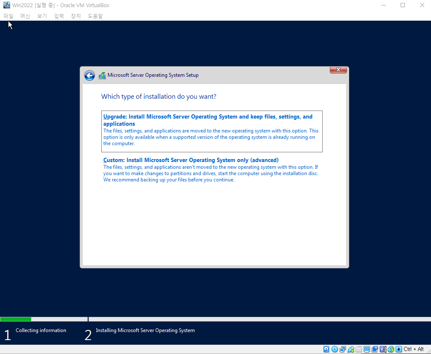Open the 파일 menu
Image resolution: width=431 pixels, height=354 pixels.
(8, 16)
